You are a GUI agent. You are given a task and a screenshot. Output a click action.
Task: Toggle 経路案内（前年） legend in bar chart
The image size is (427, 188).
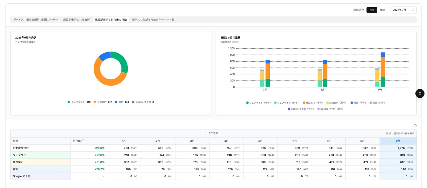coord(336,103)
